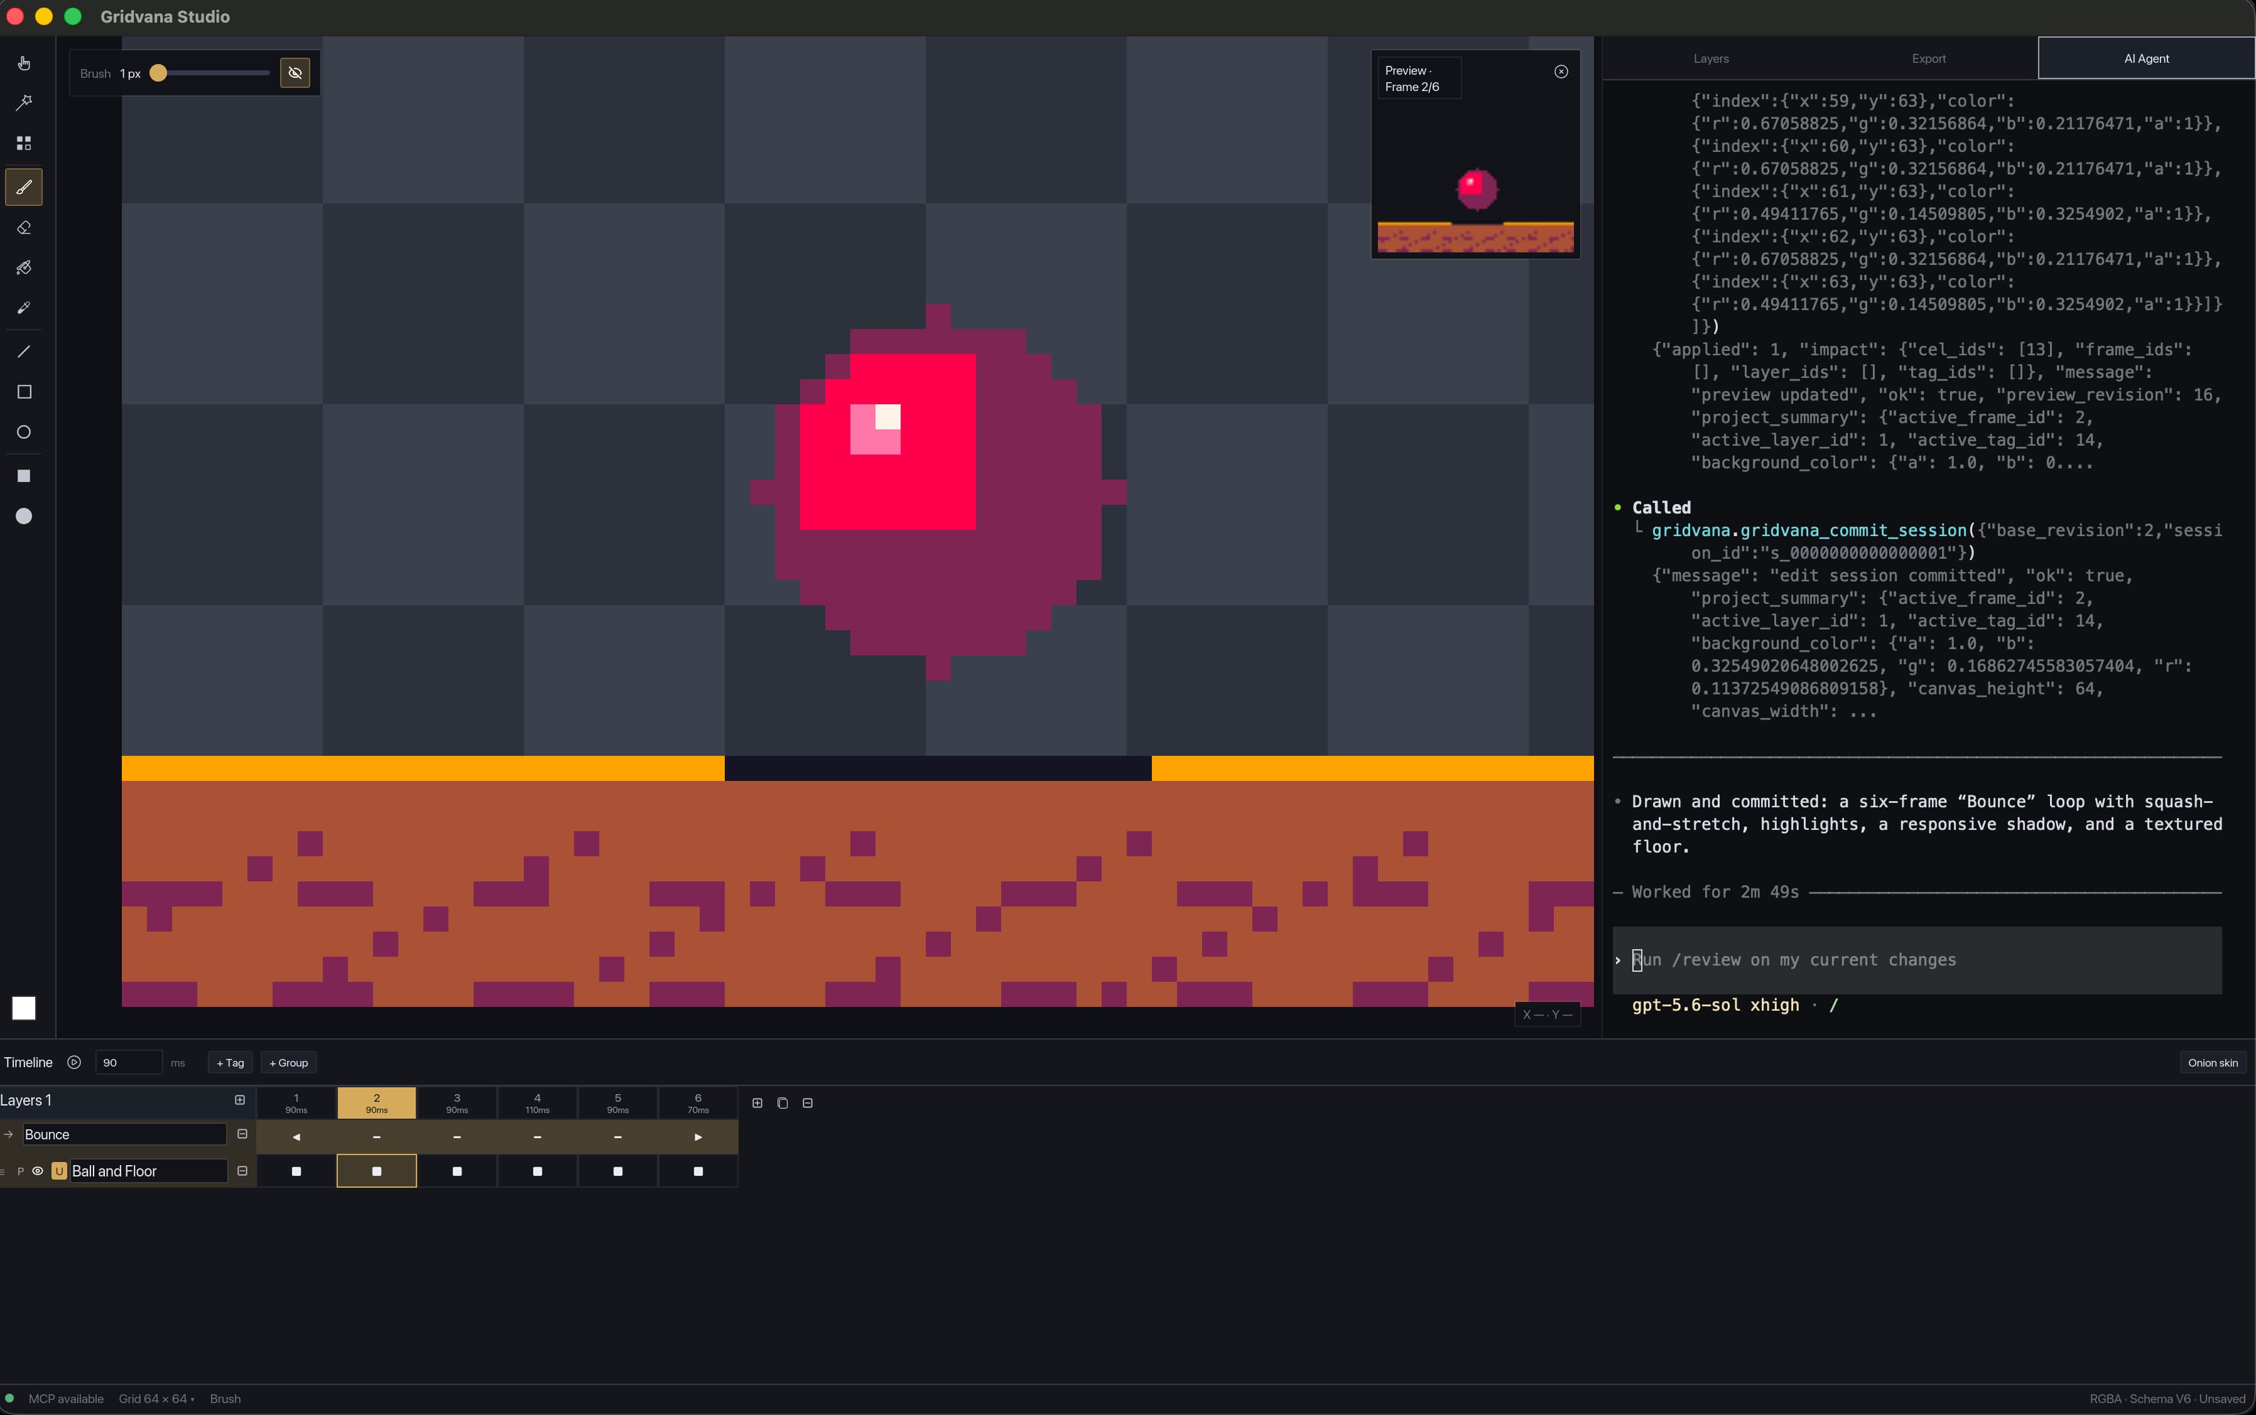Click the MCP available status indicator
The width and height of the screenshot is (2256, 1415).
(55, 1399)
